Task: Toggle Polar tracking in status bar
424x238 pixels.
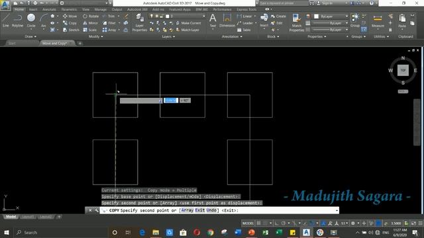Action: click(x=284, y=223)
